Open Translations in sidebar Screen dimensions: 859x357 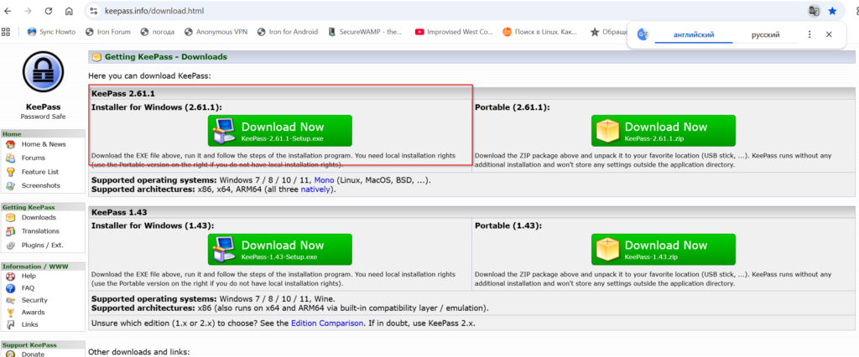pos(40,231)
